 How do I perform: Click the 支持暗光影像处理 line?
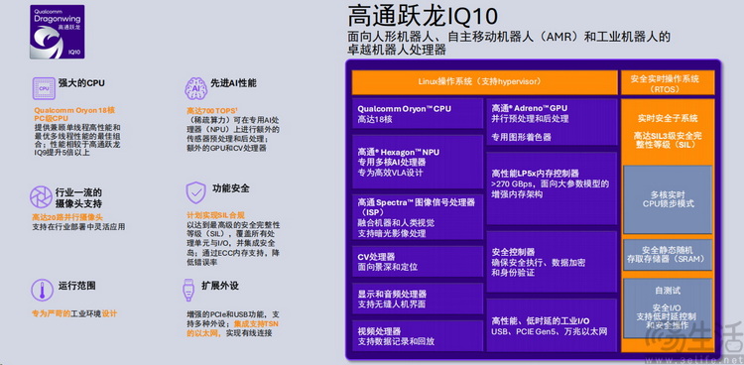click(392, 233)
